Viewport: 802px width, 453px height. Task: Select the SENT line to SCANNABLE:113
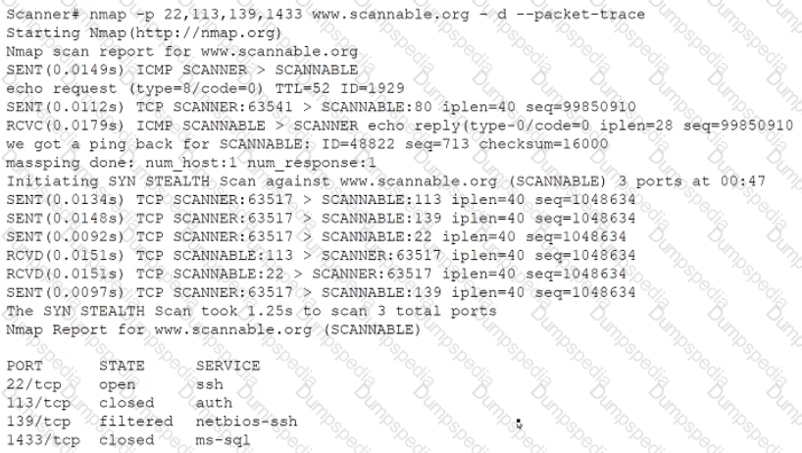(x=321, y=200)
